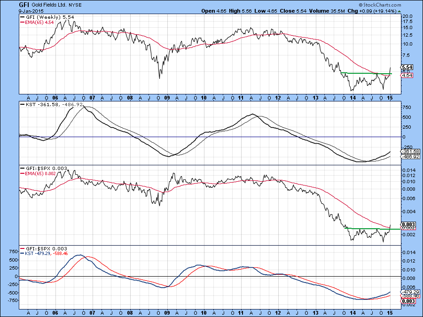Click the EMA(65) 0.002 legend entry
This screenshot has height=317, width=423.
coord(39,174)
